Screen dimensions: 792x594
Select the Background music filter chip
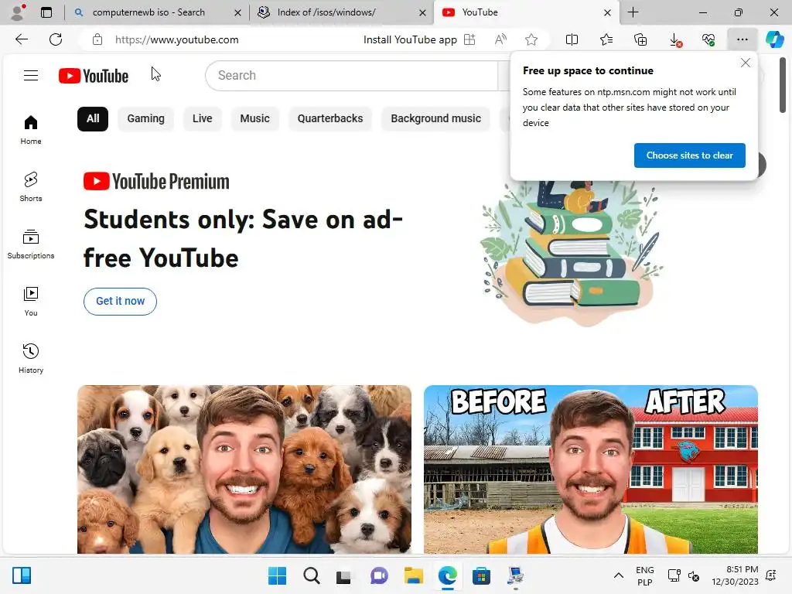pos(435,118)
